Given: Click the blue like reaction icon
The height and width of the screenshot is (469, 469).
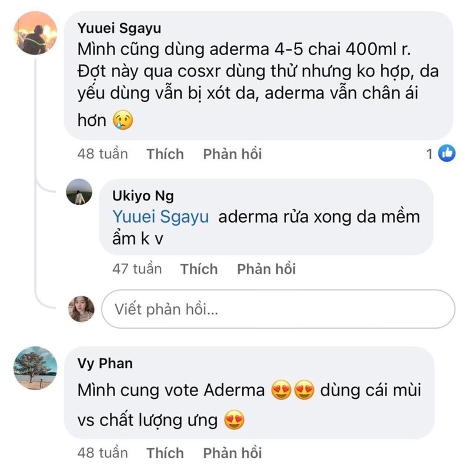Looking at the screenshot, I should click(x=447, y=154).
